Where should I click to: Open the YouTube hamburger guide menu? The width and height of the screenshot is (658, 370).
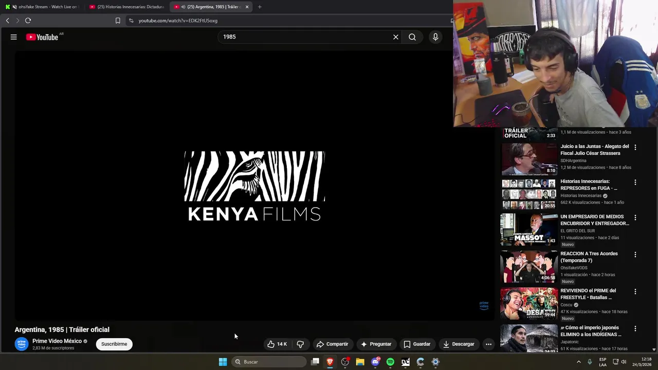pyautogui.click(x=14, y=37)
